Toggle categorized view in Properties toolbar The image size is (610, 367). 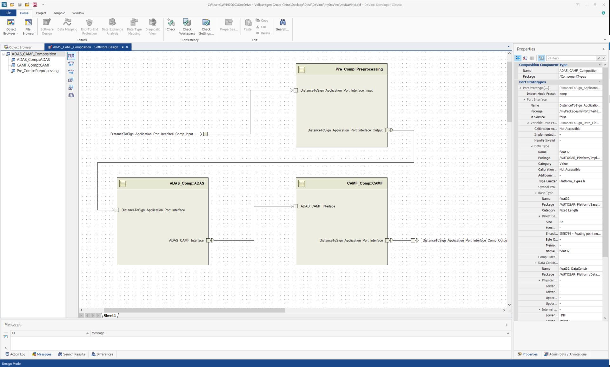coord(518,58)
